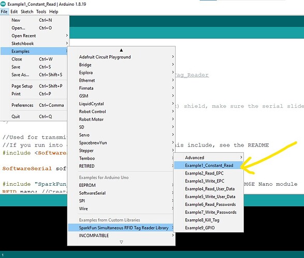The image size is (304, 258).
Task: Open SpacebrewYun examples submenu
Action: (x=121, y=143)
